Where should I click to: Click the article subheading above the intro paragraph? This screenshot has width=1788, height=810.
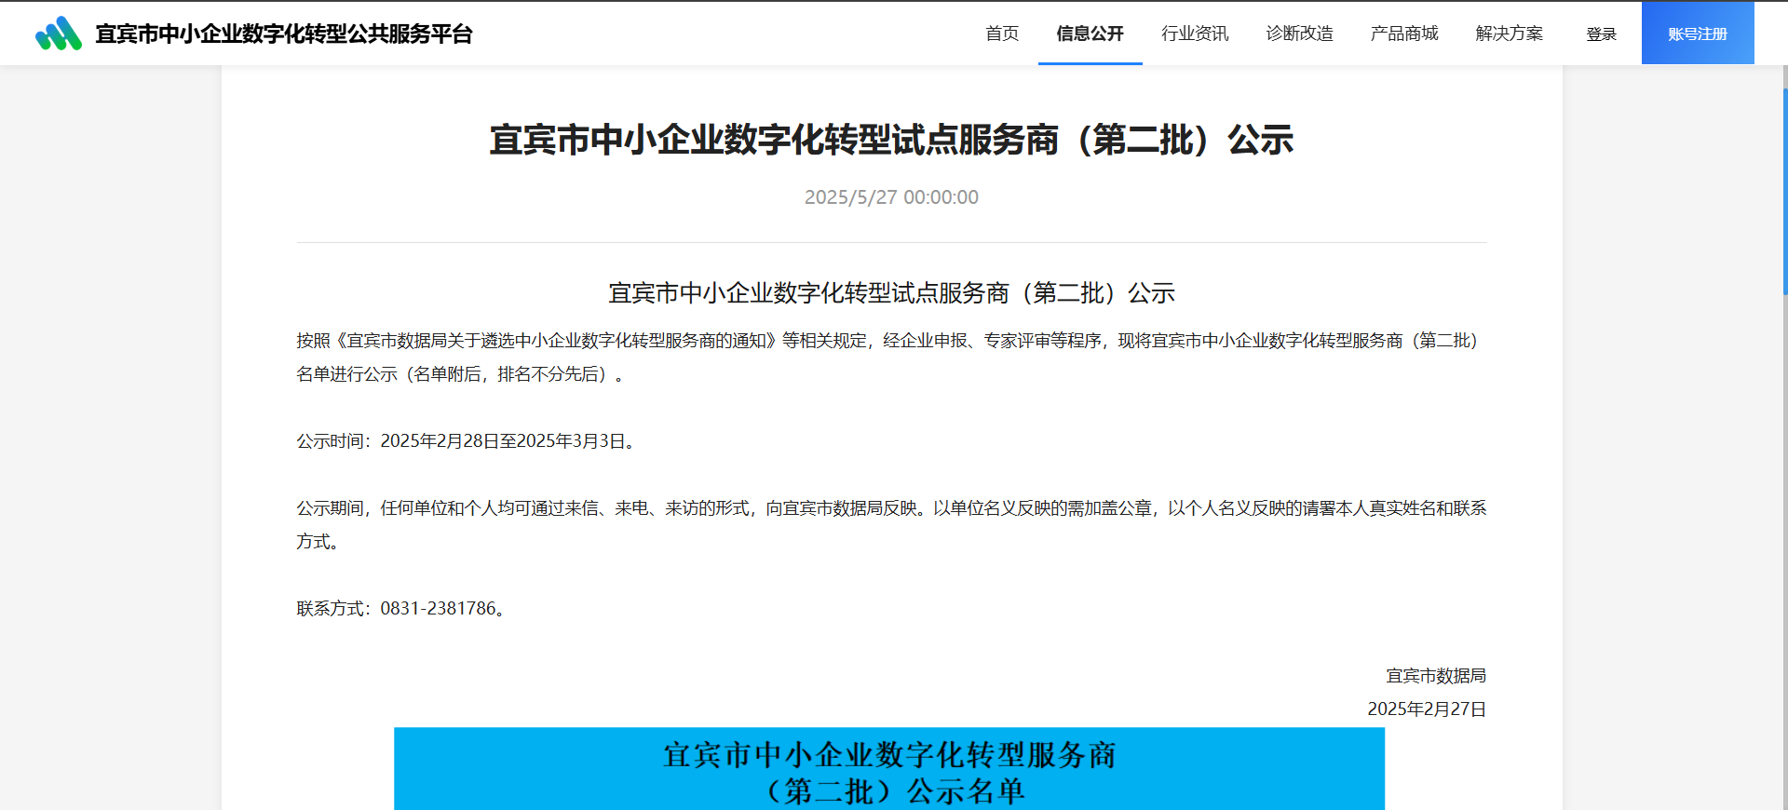[x=891, y=293]
